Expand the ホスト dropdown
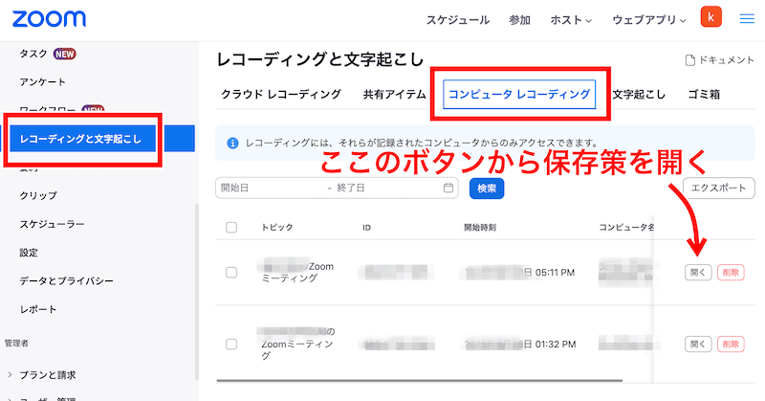Screen dimensions: 765x401 pyautogui.click(x=575, y=20)
